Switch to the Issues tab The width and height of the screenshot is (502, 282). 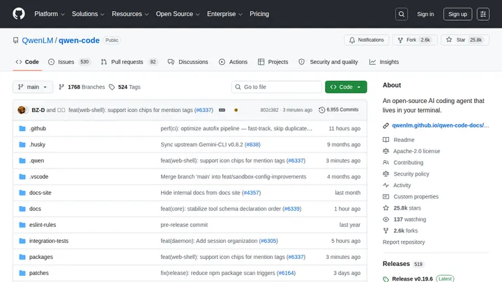69,62
